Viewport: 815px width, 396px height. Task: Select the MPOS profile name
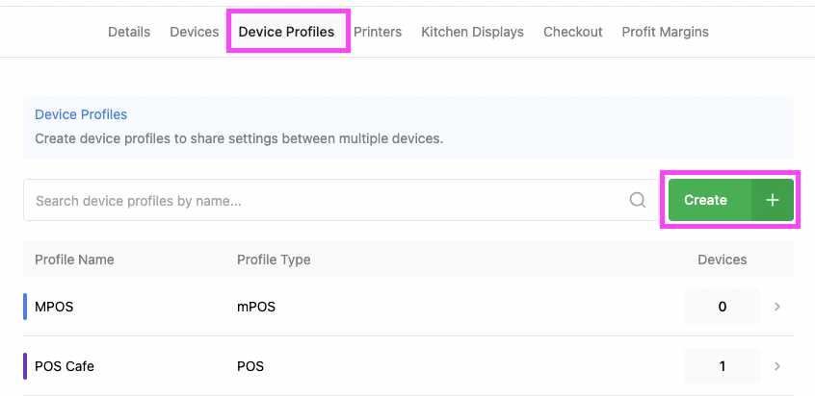tap(54, 308)
